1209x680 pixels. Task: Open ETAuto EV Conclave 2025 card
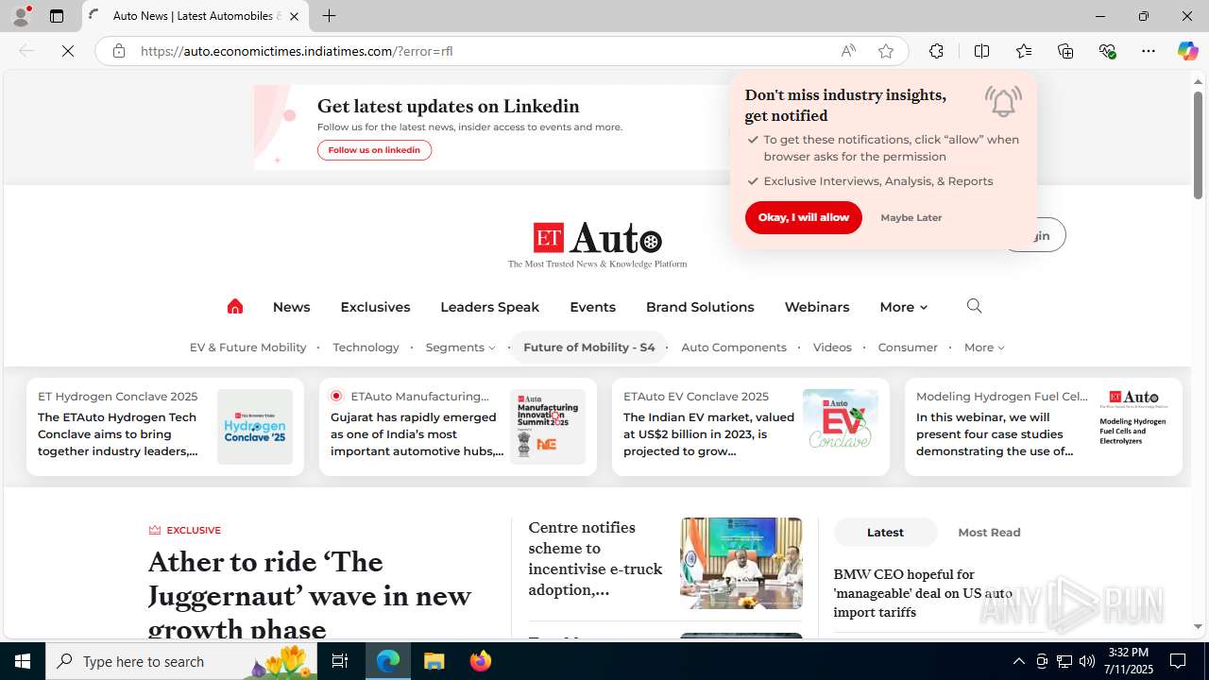[751, 427]
